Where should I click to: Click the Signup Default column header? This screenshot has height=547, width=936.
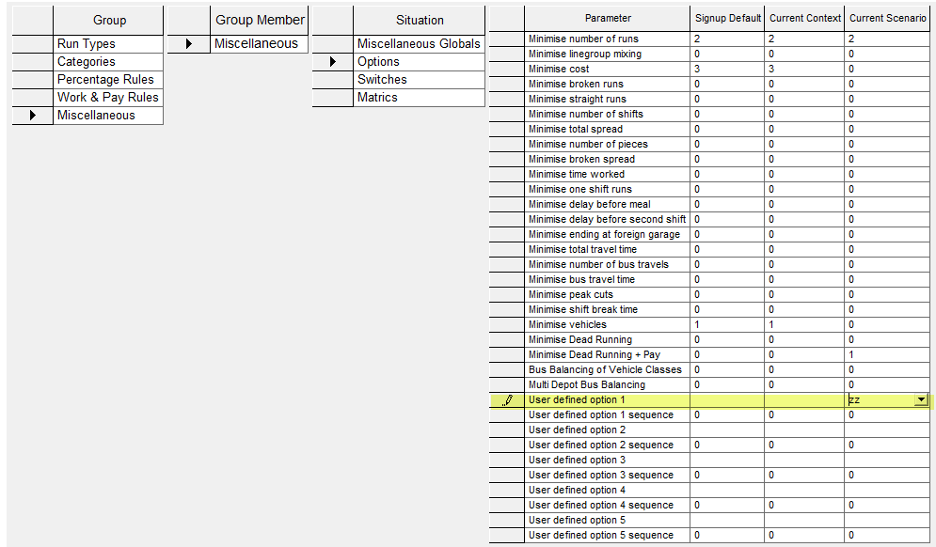pyautogui.click(x=727, y=17)
